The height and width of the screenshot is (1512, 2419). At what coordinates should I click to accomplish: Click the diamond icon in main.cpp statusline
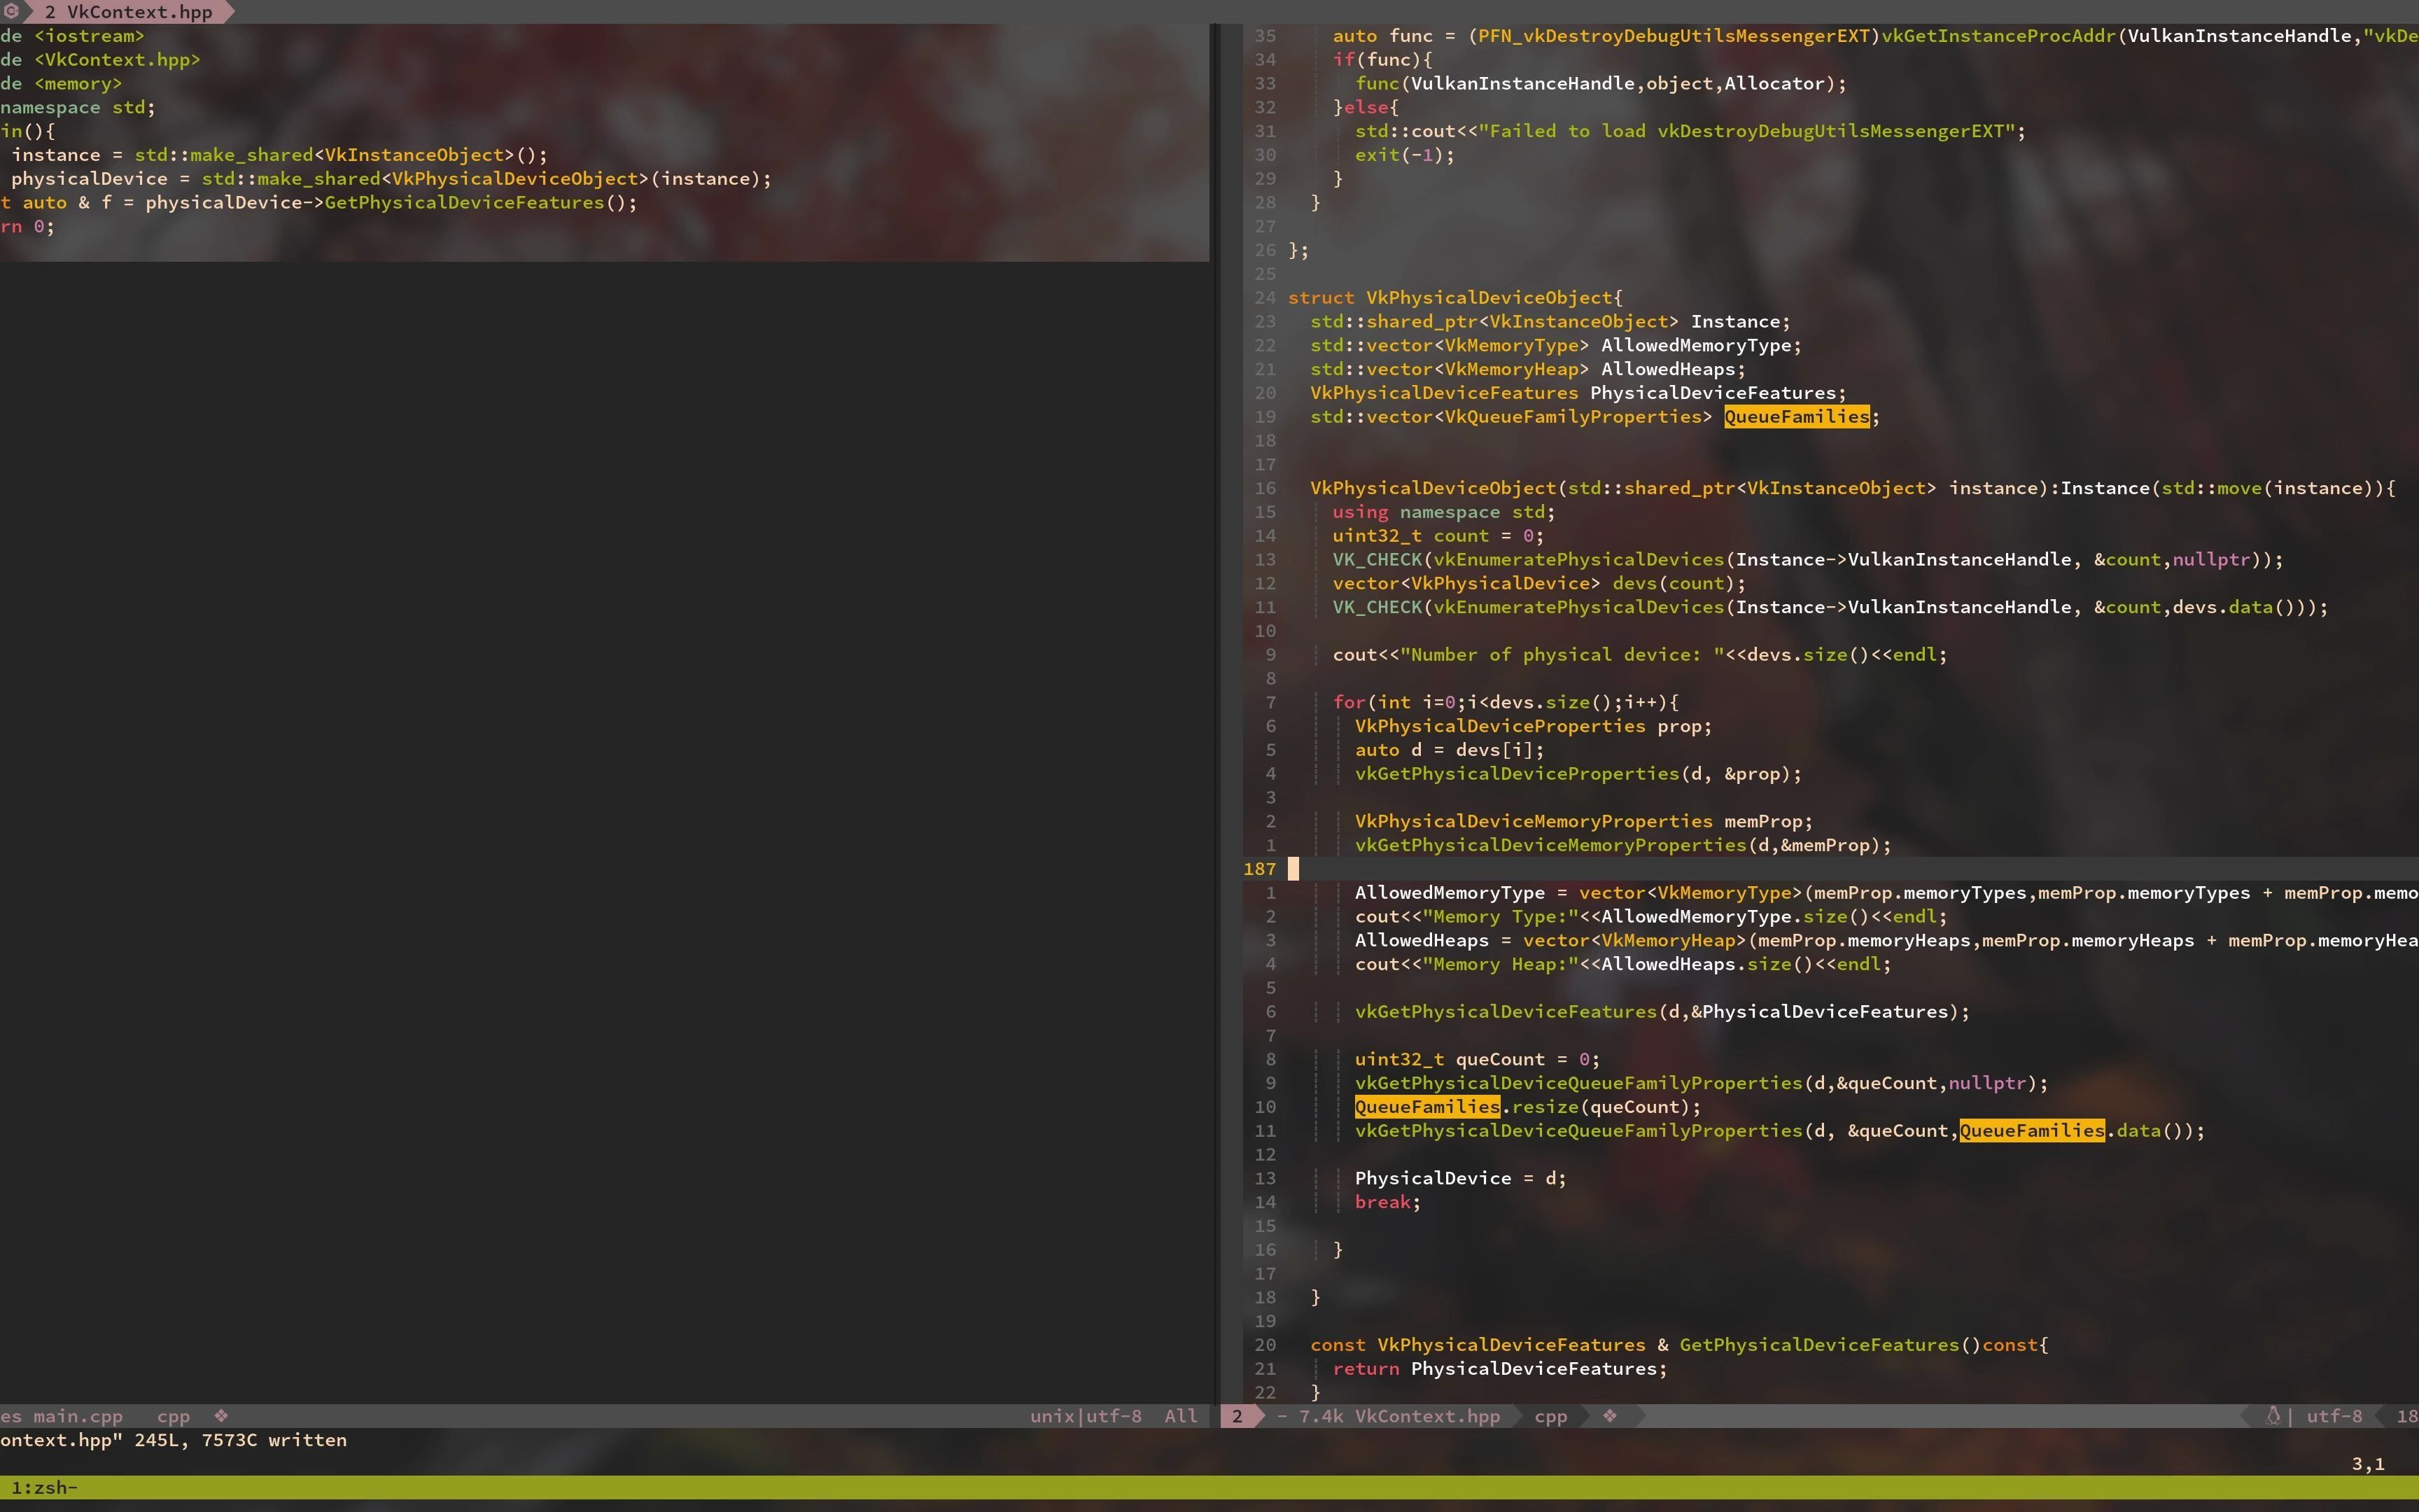pos(221,1416)
